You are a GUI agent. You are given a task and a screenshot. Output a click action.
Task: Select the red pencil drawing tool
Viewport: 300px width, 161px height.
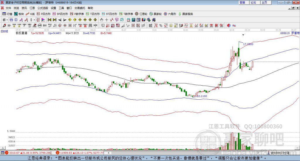[x=4, y=25]
